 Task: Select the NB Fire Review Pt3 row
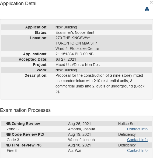[x=76, y=145]
